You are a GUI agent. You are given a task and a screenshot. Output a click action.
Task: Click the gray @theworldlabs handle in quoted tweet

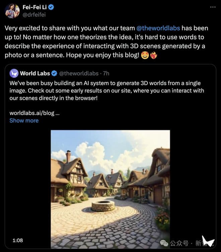click(80, 73)
